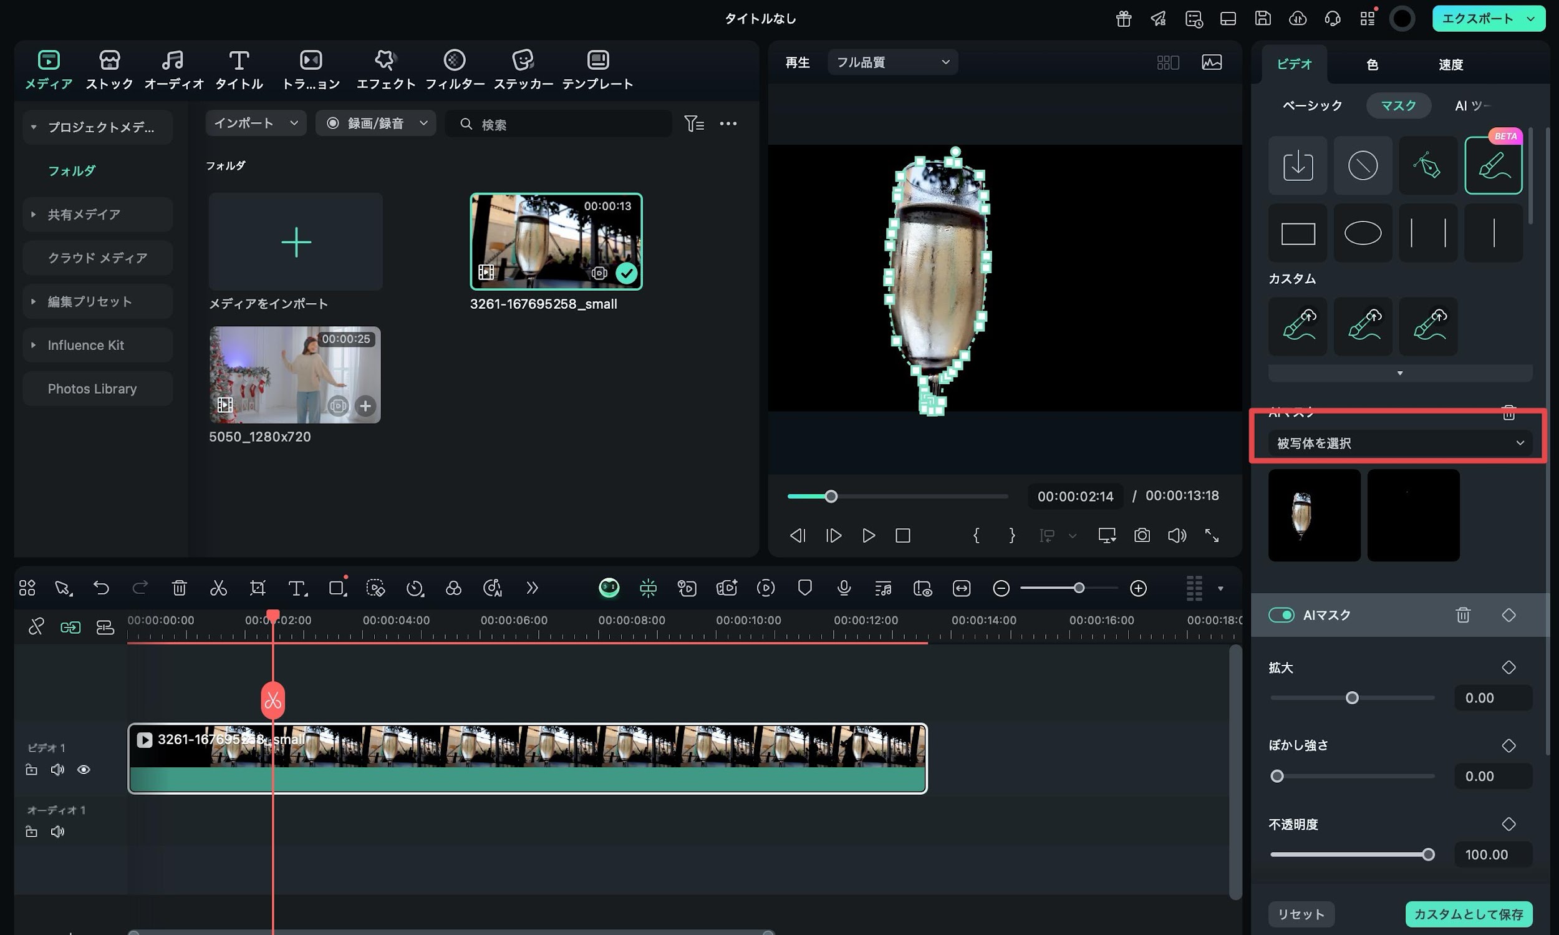Click the crop tool in timeline toolbar

point(258,588)
